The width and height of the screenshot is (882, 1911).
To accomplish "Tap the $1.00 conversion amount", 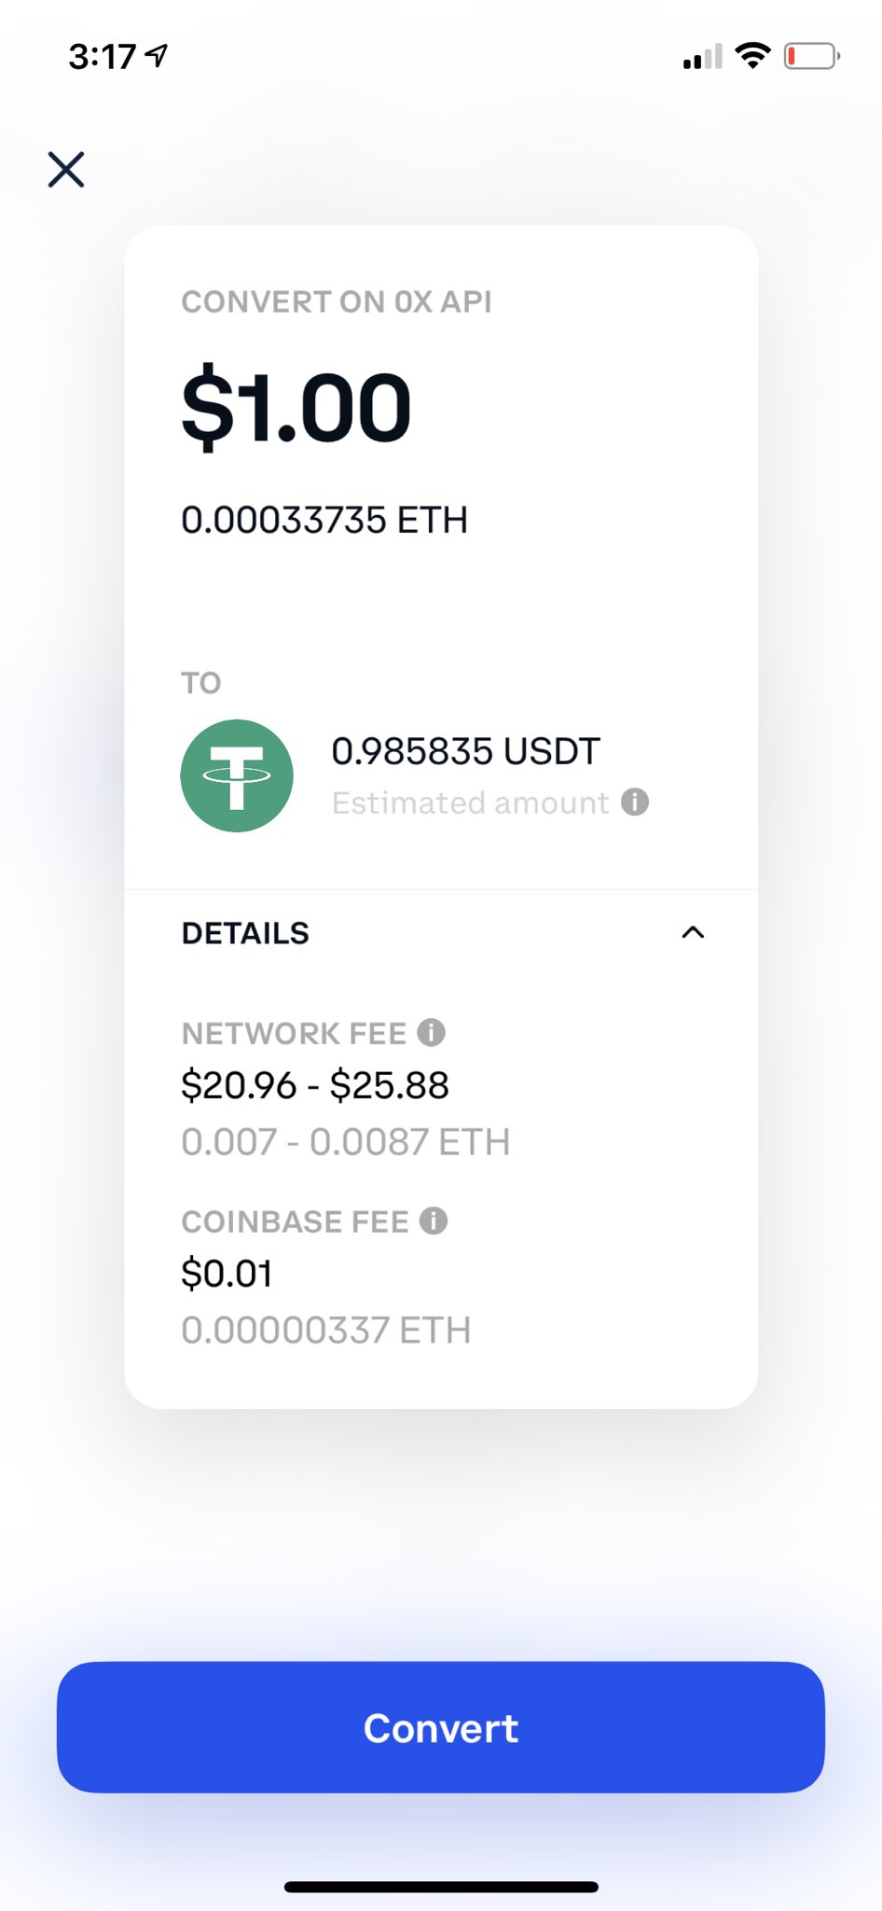I will pyautogui.click(x=296, y=408).
